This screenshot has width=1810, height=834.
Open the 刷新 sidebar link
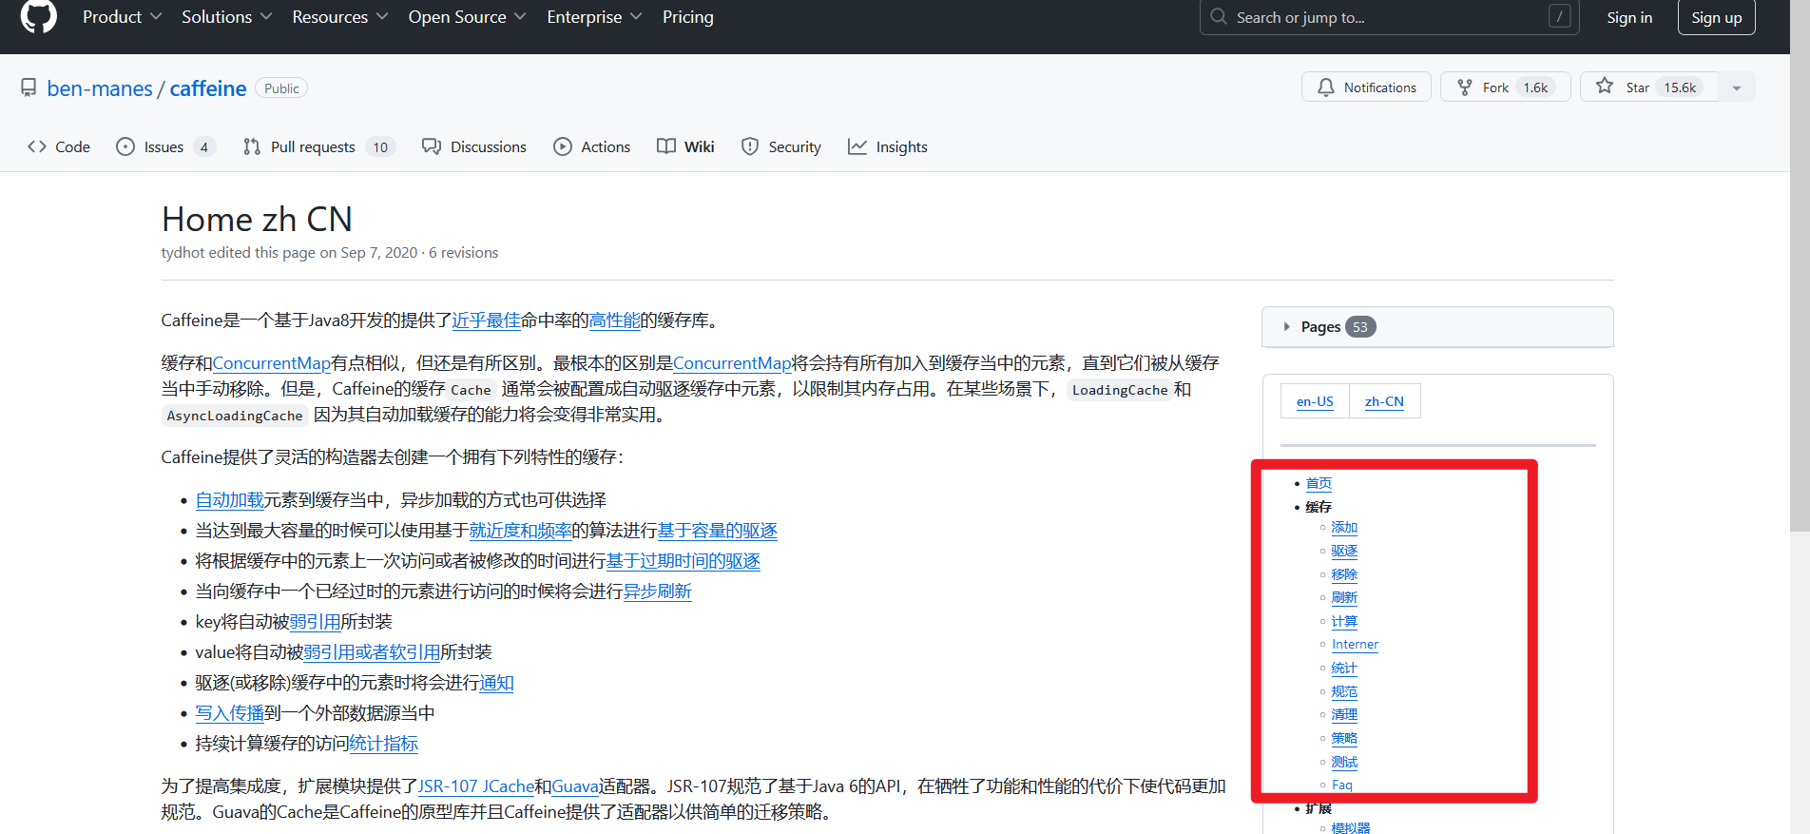[1344, 597]
